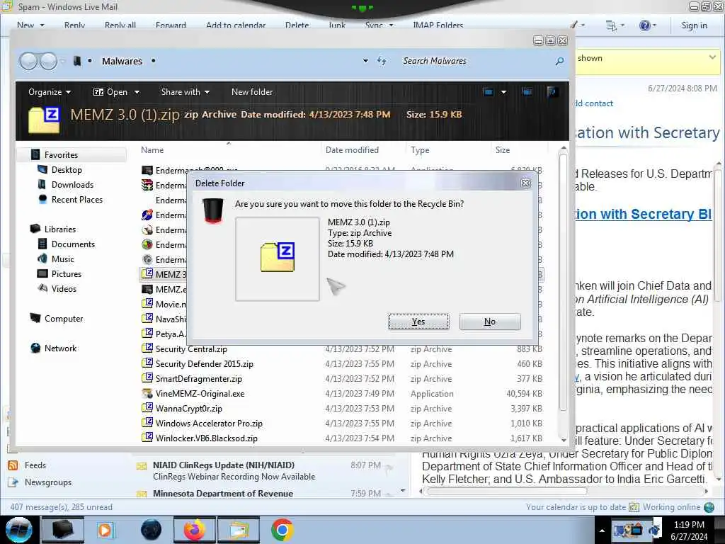Launch Firefox from the taskbar

coord(195,530)
